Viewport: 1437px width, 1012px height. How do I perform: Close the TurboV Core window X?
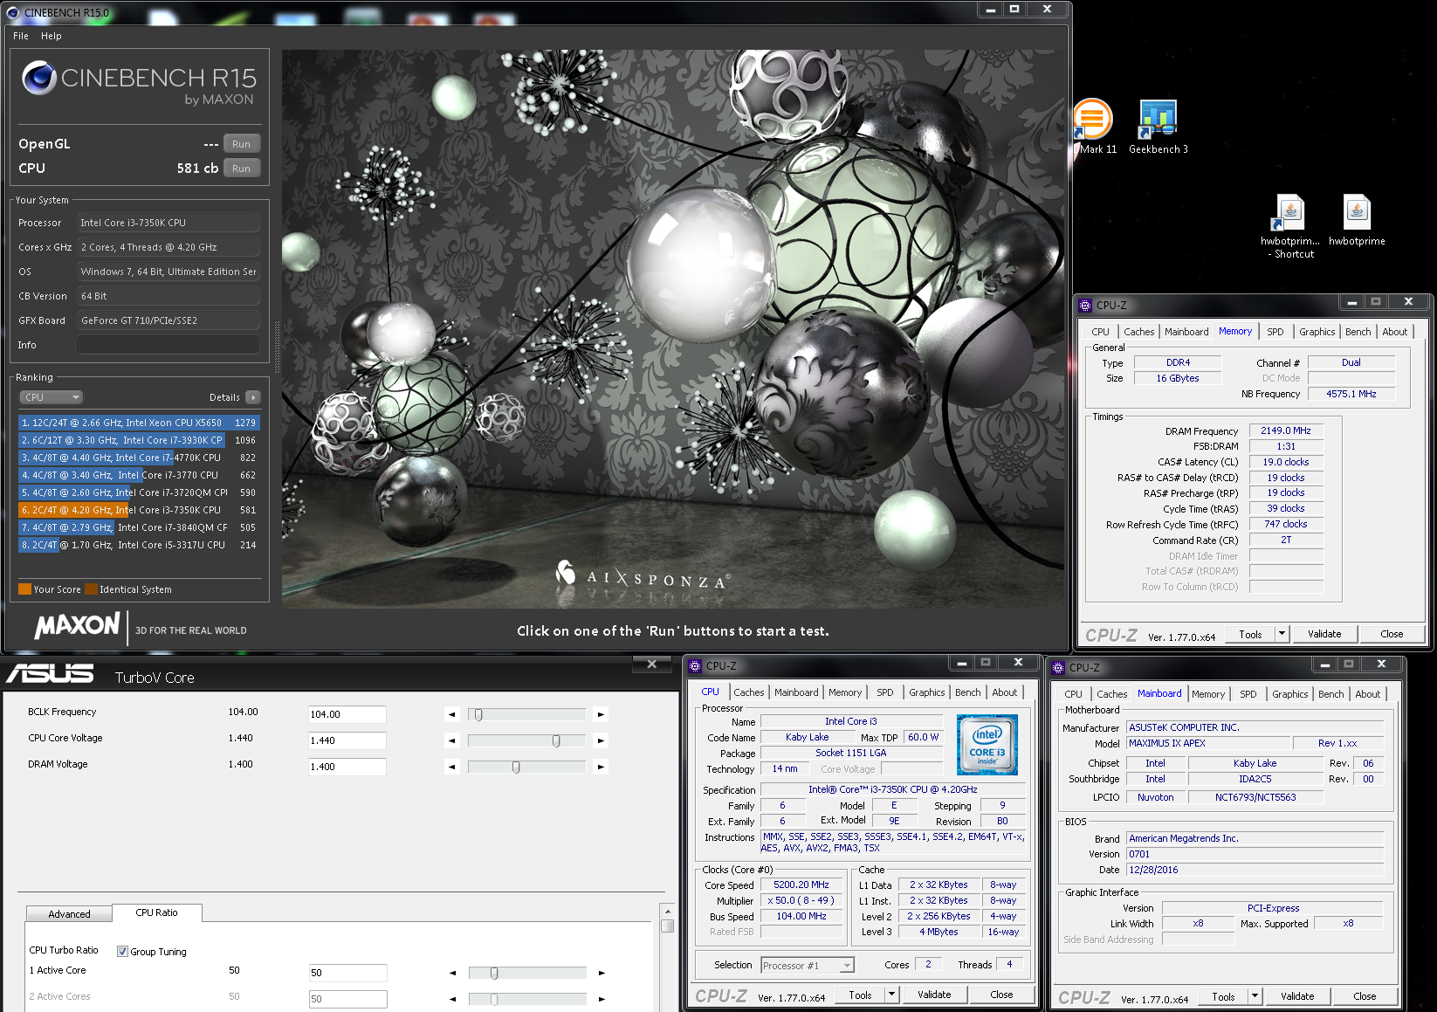tap(651, 664)
